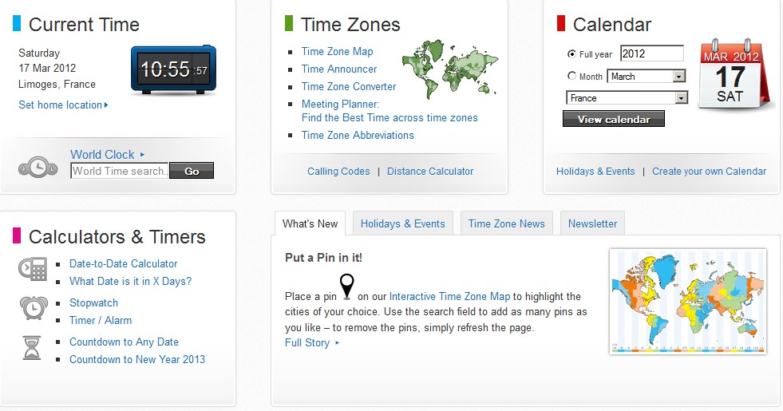Switch to the Holidays & Events tab

[x=402, y=223]
